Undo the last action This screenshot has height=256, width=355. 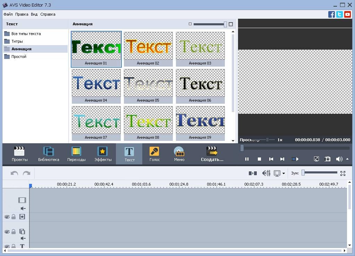15,173
